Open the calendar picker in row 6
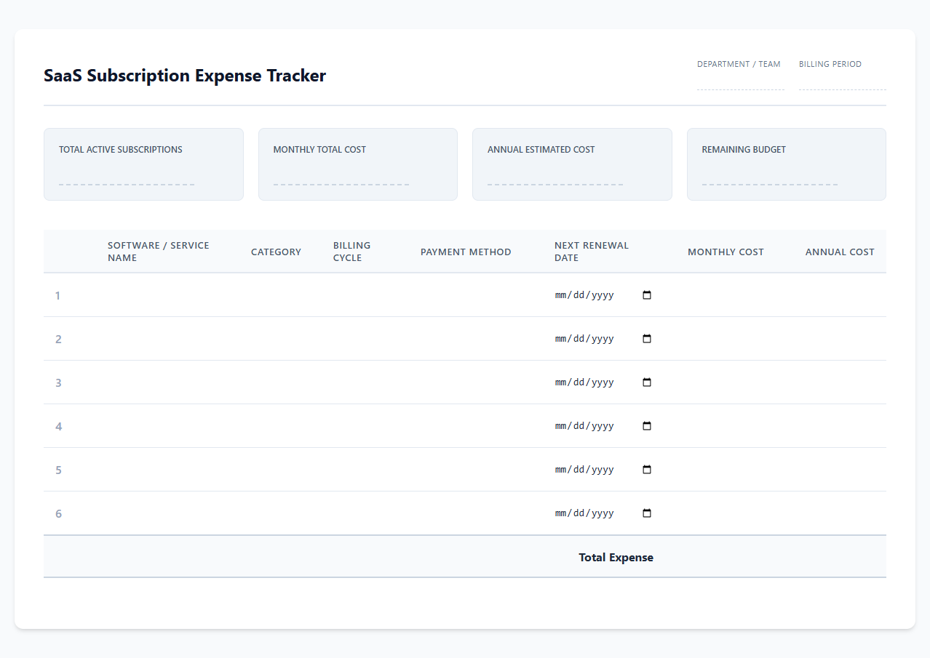This screenshot has width=930, height=658. point(647,513)
